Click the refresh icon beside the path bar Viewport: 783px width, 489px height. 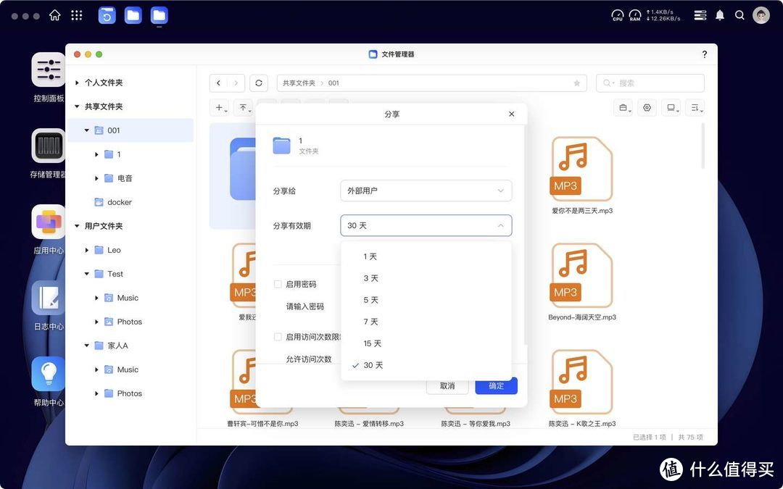259,83
